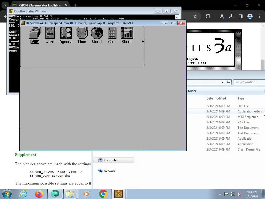Open the Agenda application icon
This screenshot has height=199, width=265.
pyautogui.click(x=66, y=35)
